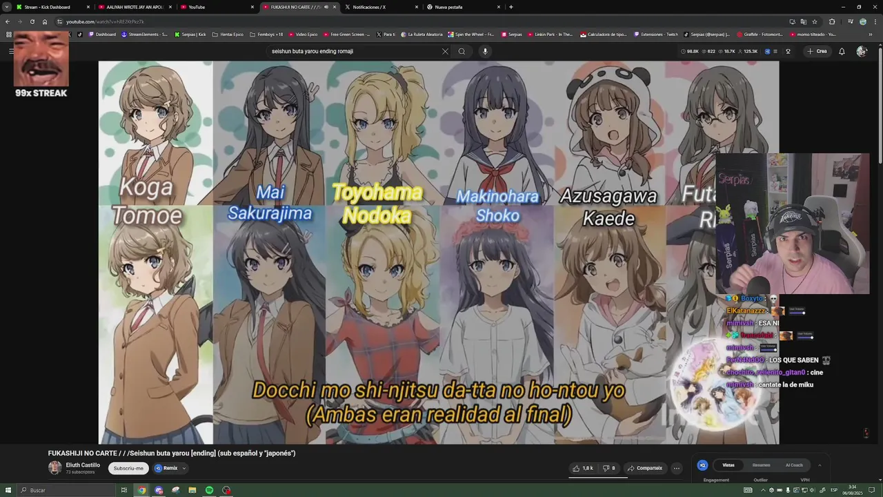
Task: Open the Spin the Wheel bookmark
Action: 471,34
